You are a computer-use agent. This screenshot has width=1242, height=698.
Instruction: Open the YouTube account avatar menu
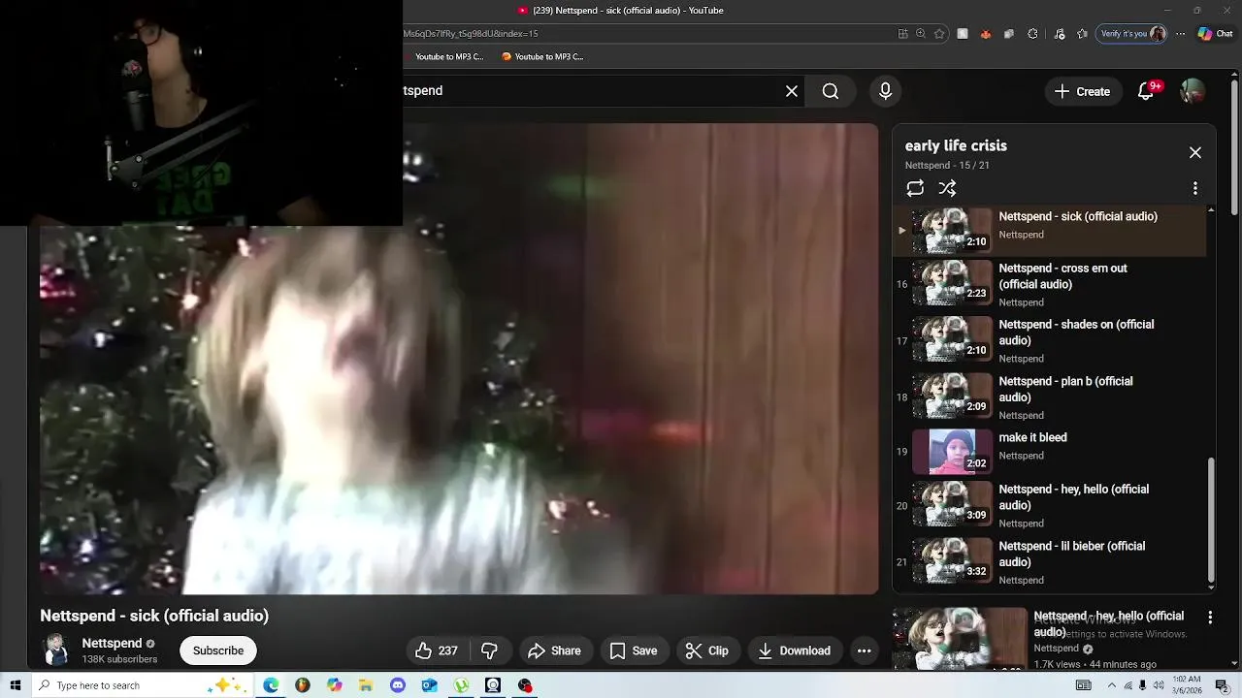coord(1193,91)
